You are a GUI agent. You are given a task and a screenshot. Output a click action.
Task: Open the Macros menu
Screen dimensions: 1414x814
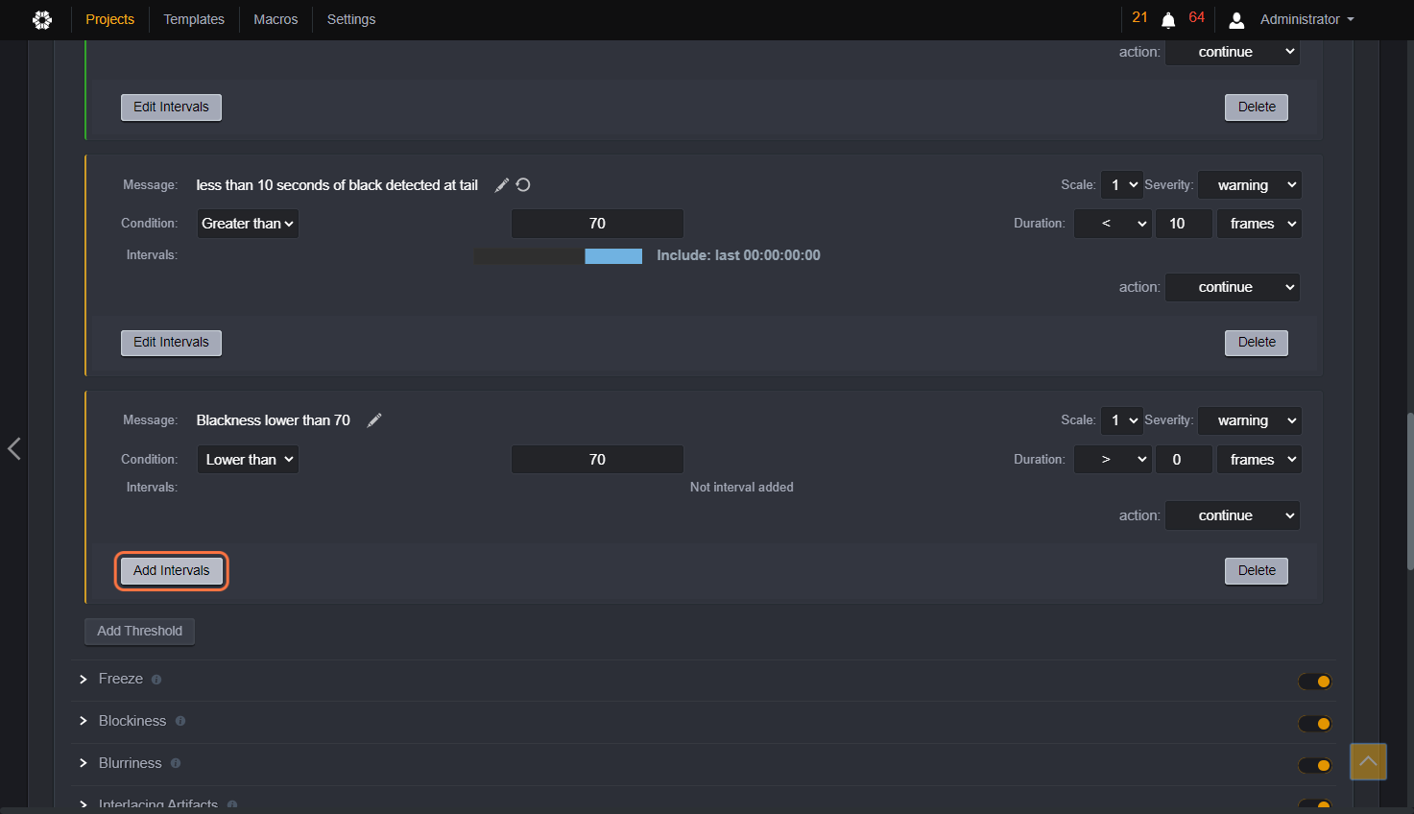coord(276,19)
